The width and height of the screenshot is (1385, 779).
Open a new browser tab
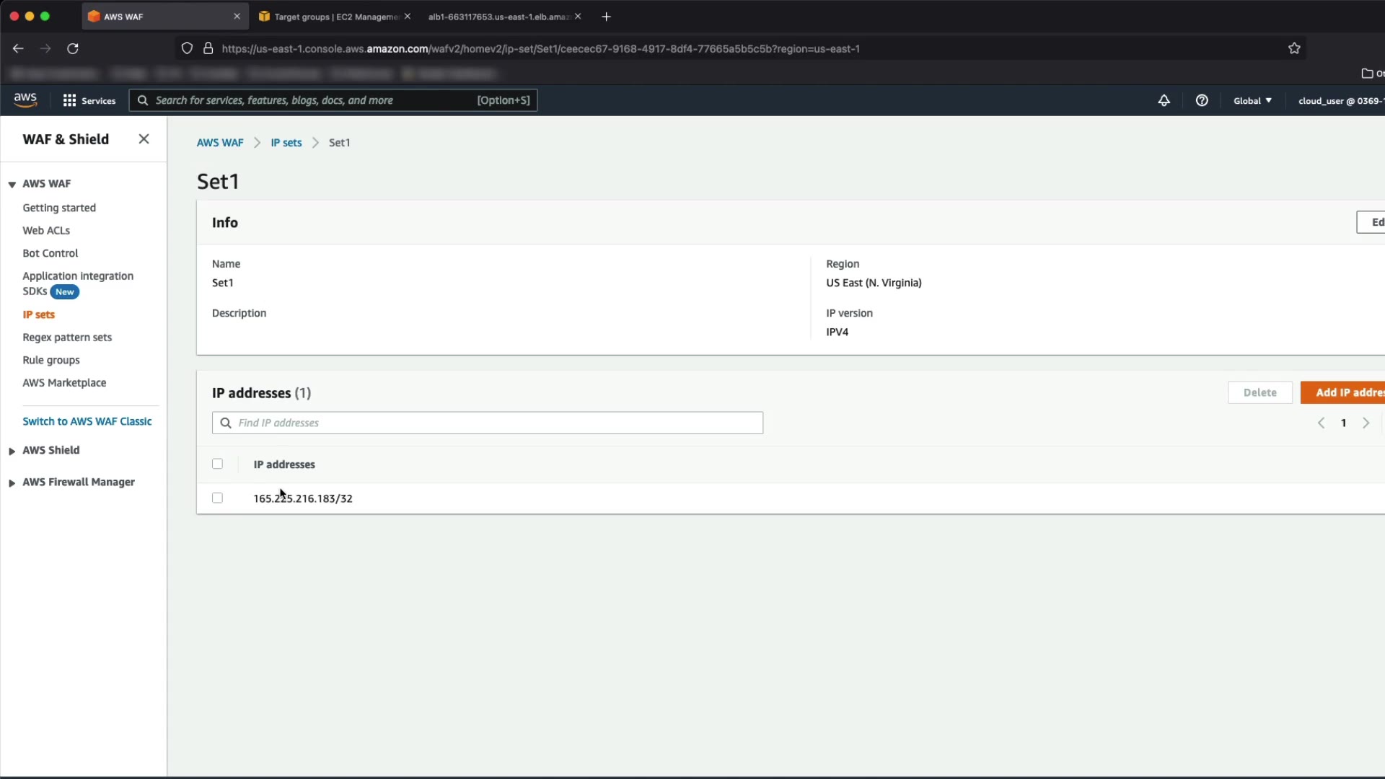pyautogui.click(x=606, y=17)
